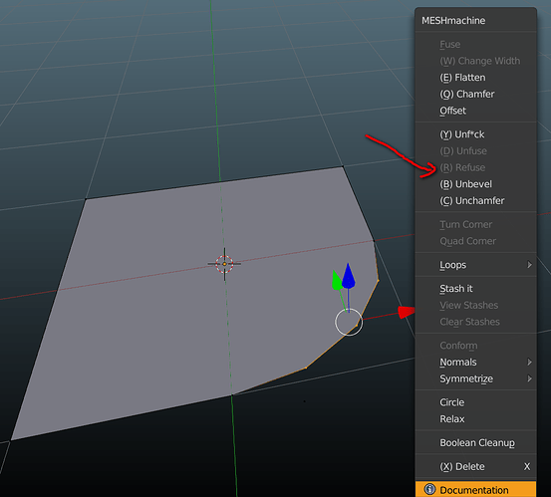Viewport: 551px width, 497px height.
Task: Click the 3D cursor crosshair
Action: (x=224, y=264)
